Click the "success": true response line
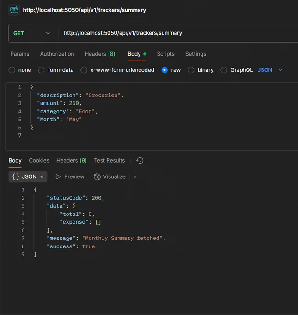298x315 pixels. tap(71, 246)
